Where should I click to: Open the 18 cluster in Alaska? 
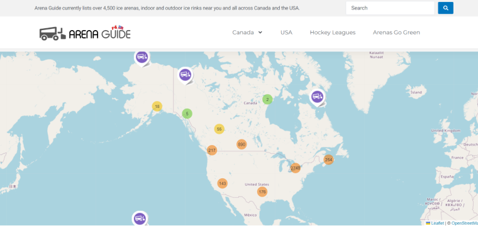coord(157,107)
